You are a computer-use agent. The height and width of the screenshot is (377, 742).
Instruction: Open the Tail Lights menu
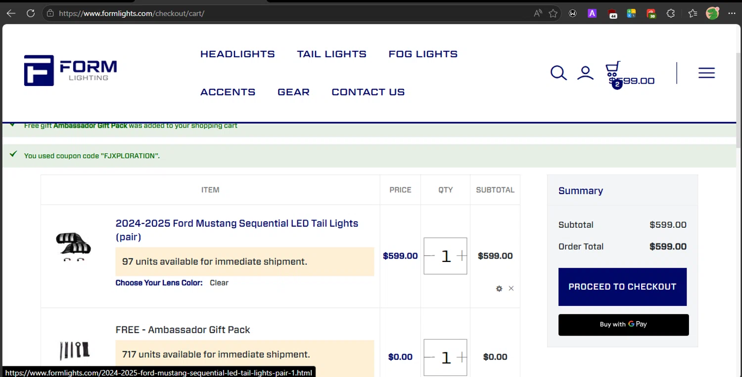coord(331,54)
